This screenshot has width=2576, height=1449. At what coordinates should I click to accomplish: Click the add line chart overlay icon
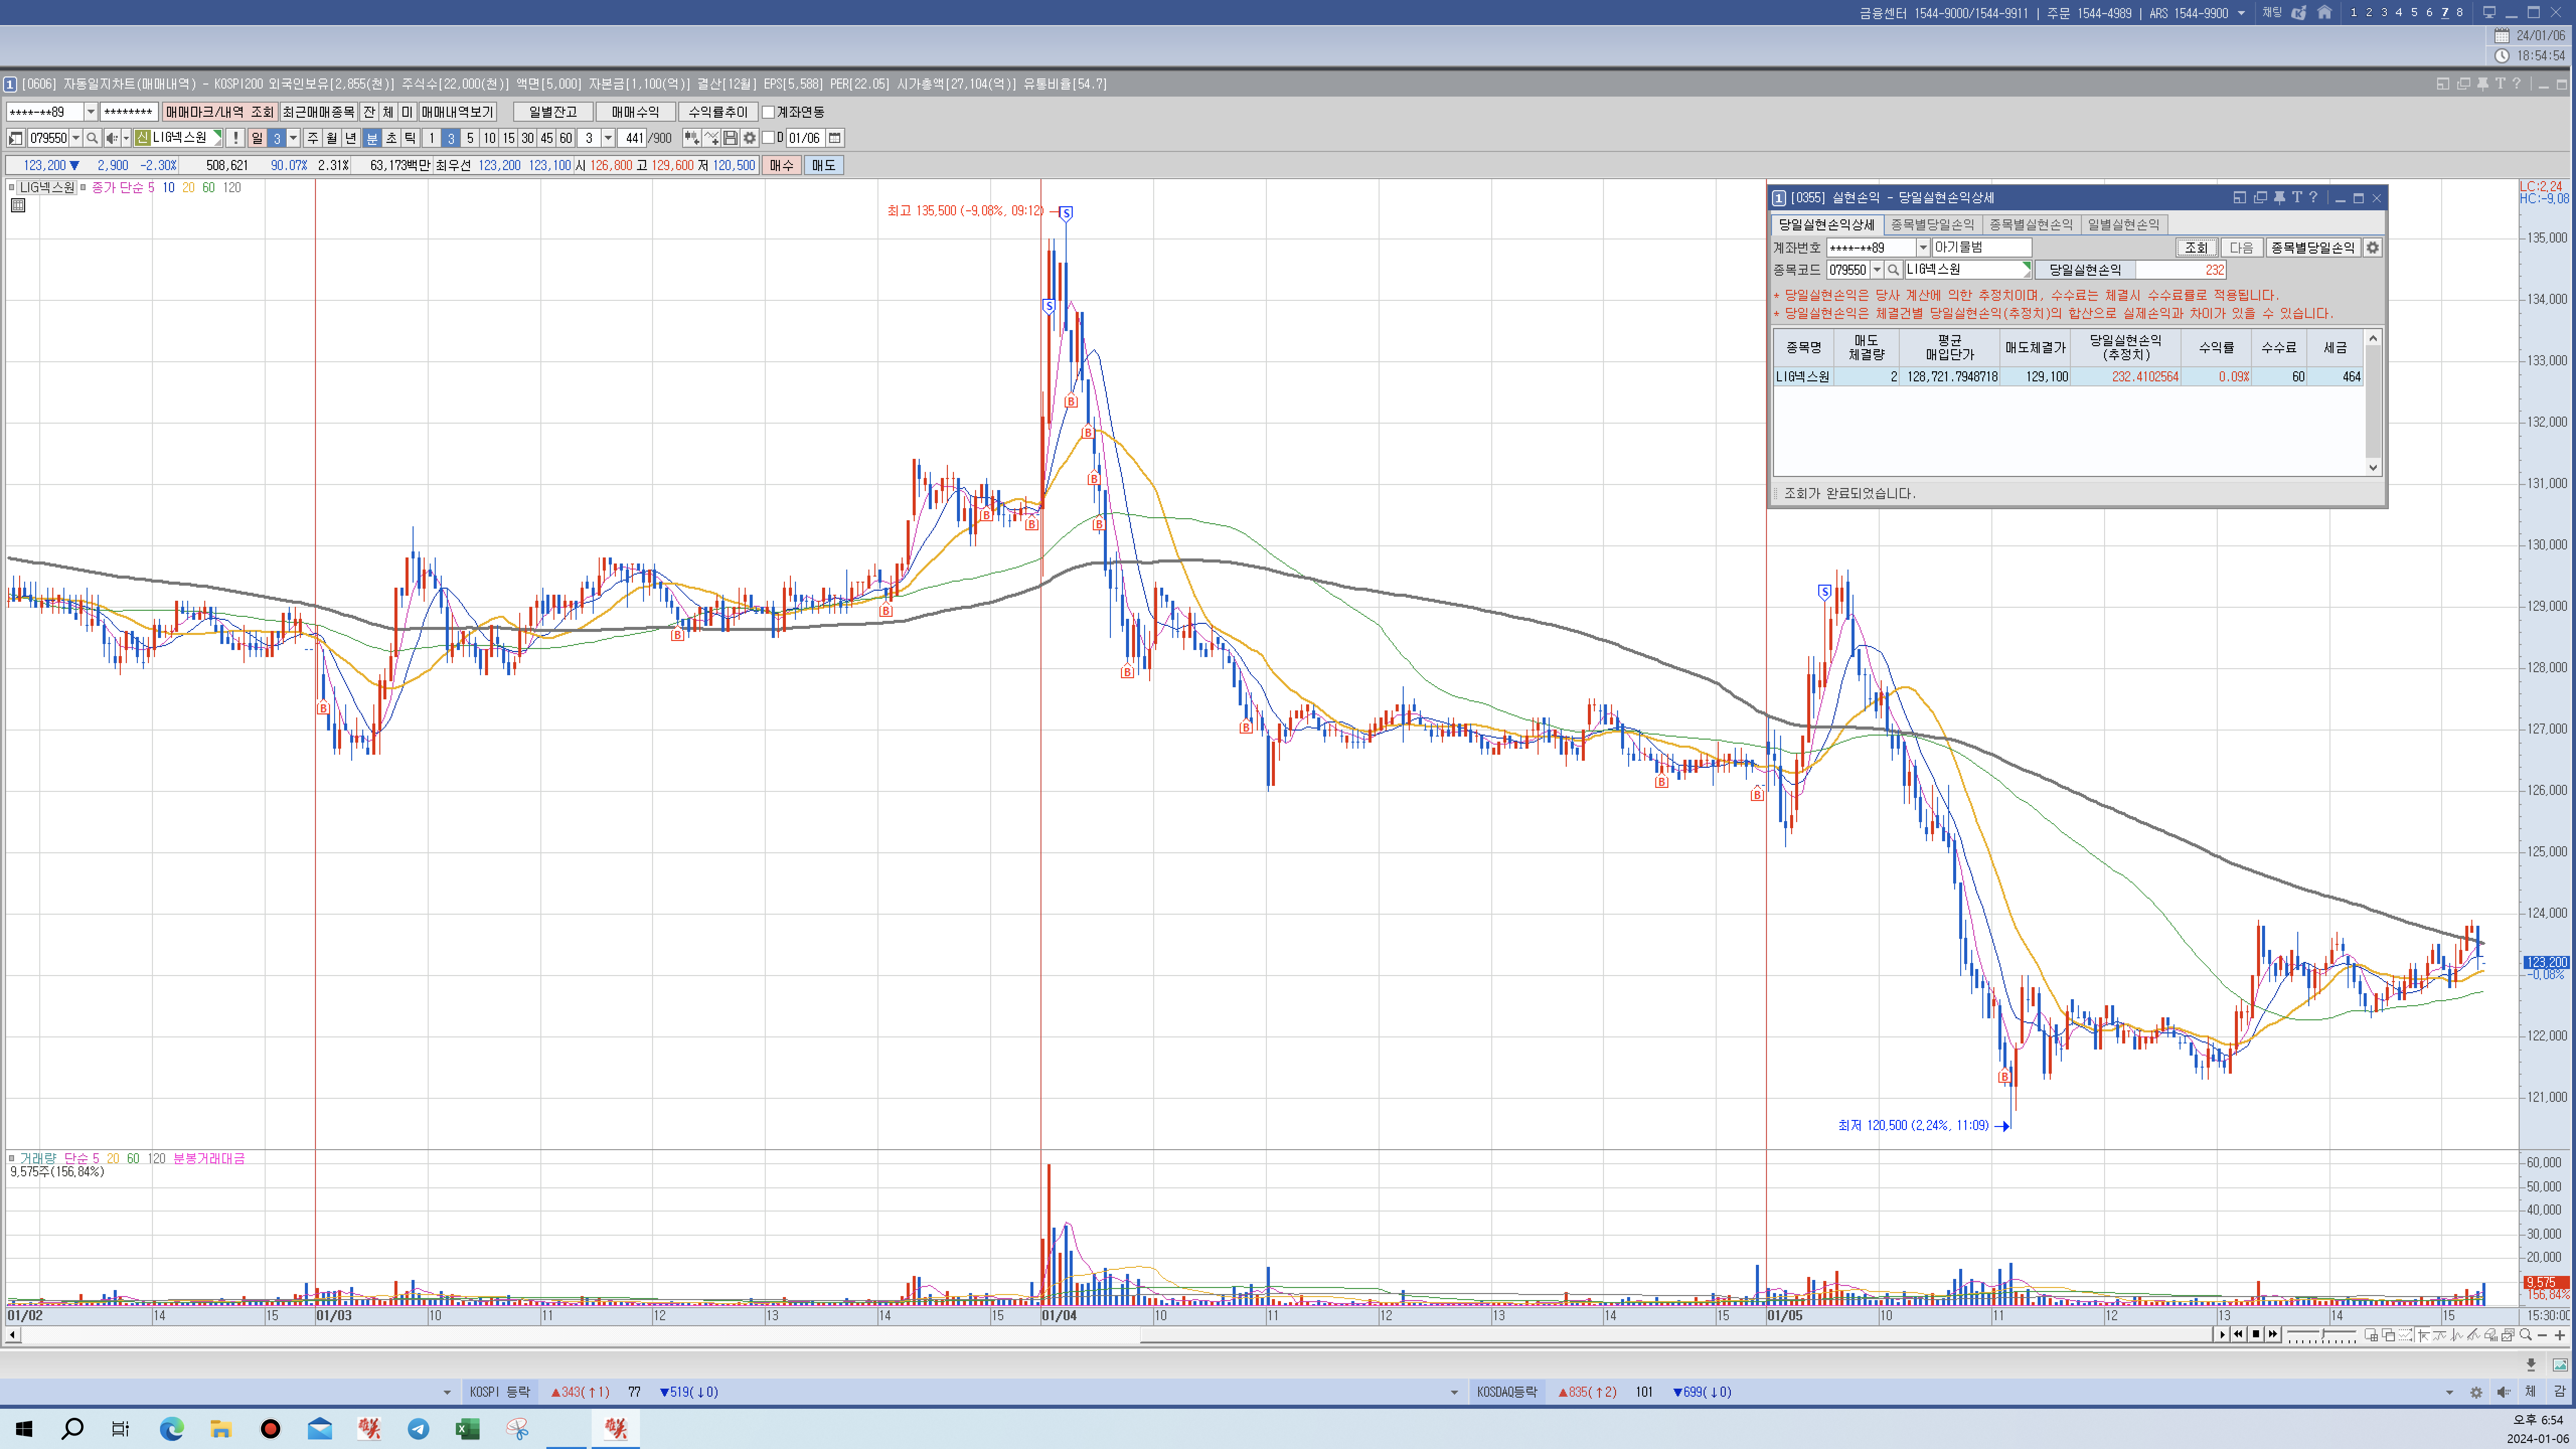711,138
